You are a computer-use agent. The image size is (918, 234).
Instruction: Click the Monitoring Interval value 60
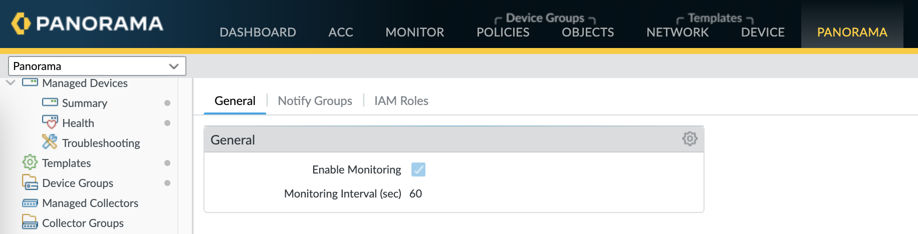(415, 193)
